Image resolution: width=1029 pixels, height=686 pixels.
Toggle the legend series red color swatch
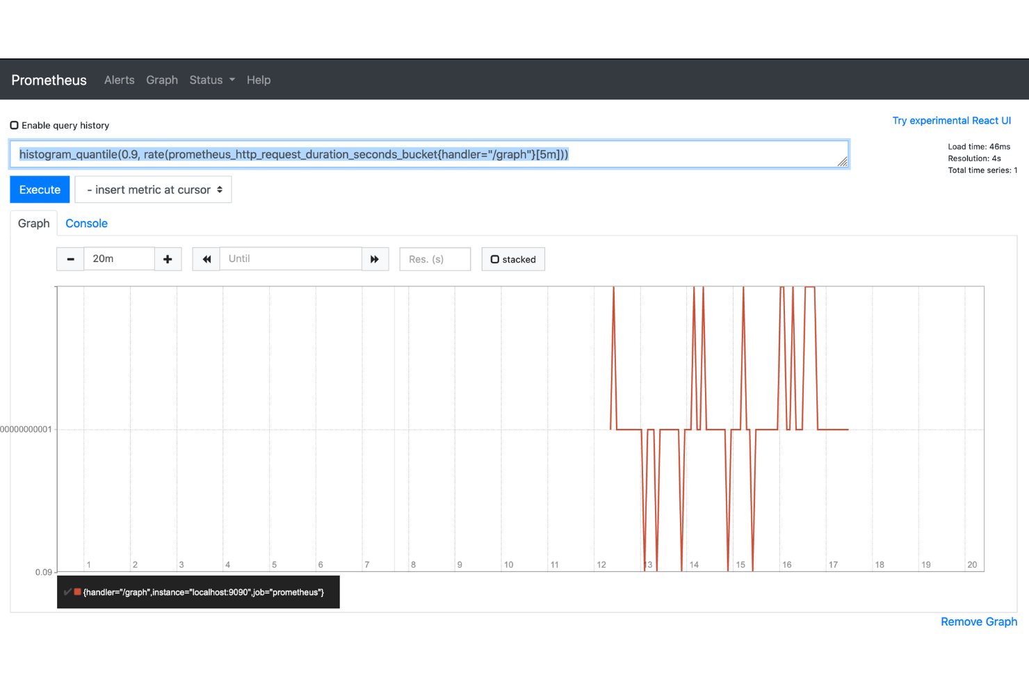(78, 592)
